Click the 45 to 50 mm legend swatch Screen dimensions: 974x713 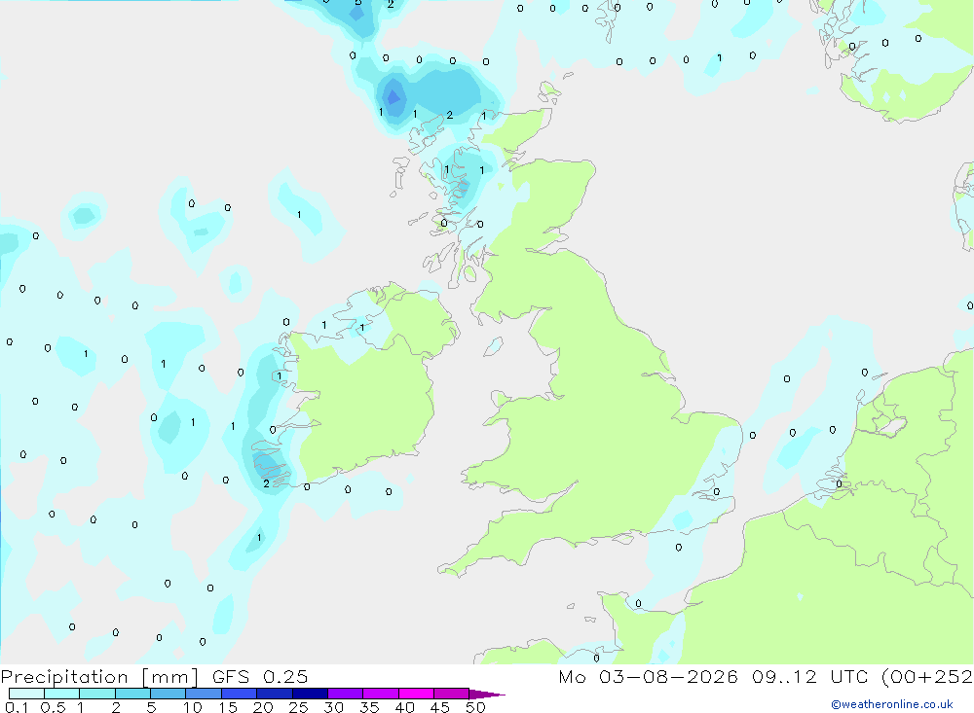click(452, 694)
